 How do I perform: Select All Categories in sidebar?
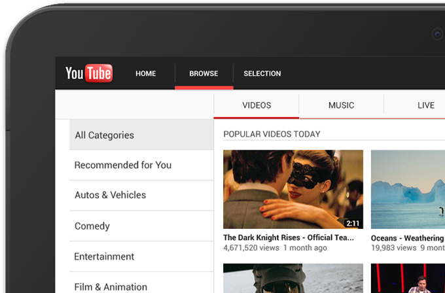[141, 135]
